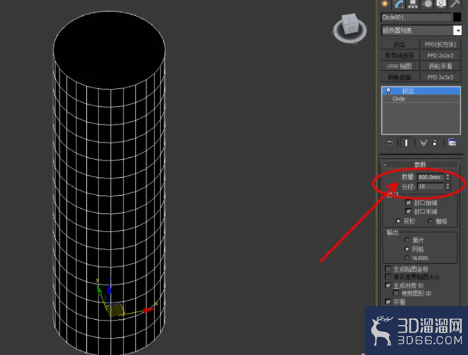Switch to the Modify panel tab
The height and width of the screenshot is (355, 468).
399,3
